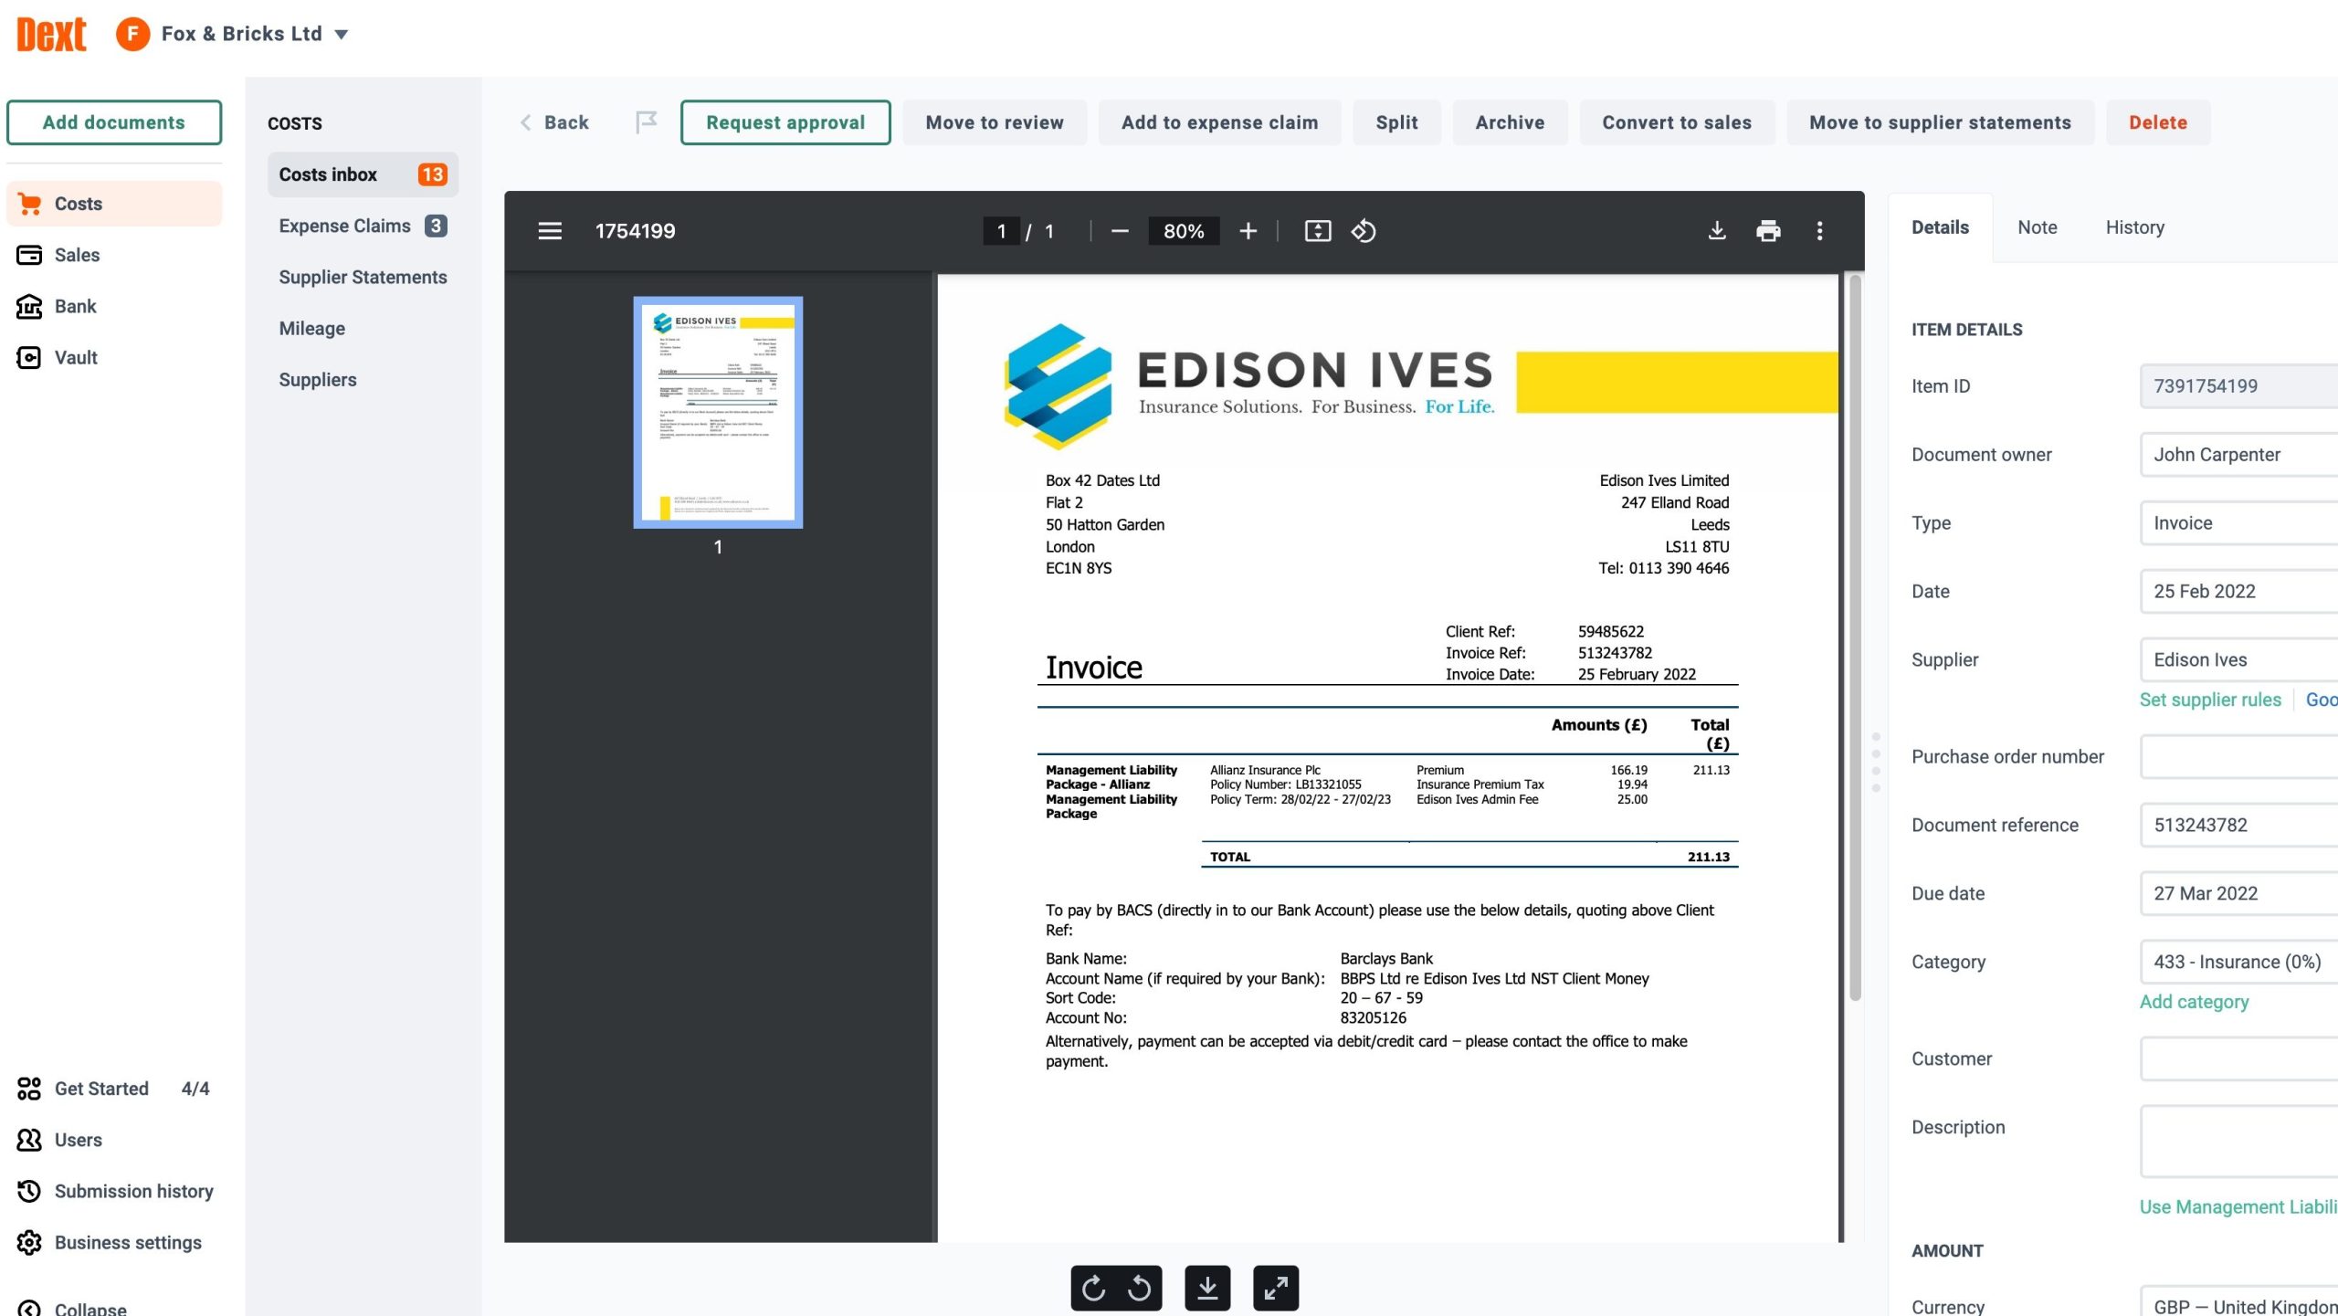This screenshot has width=2338, height=1316.
Task: Open PDF viewer more actions menu
Action: point(1819,231)
